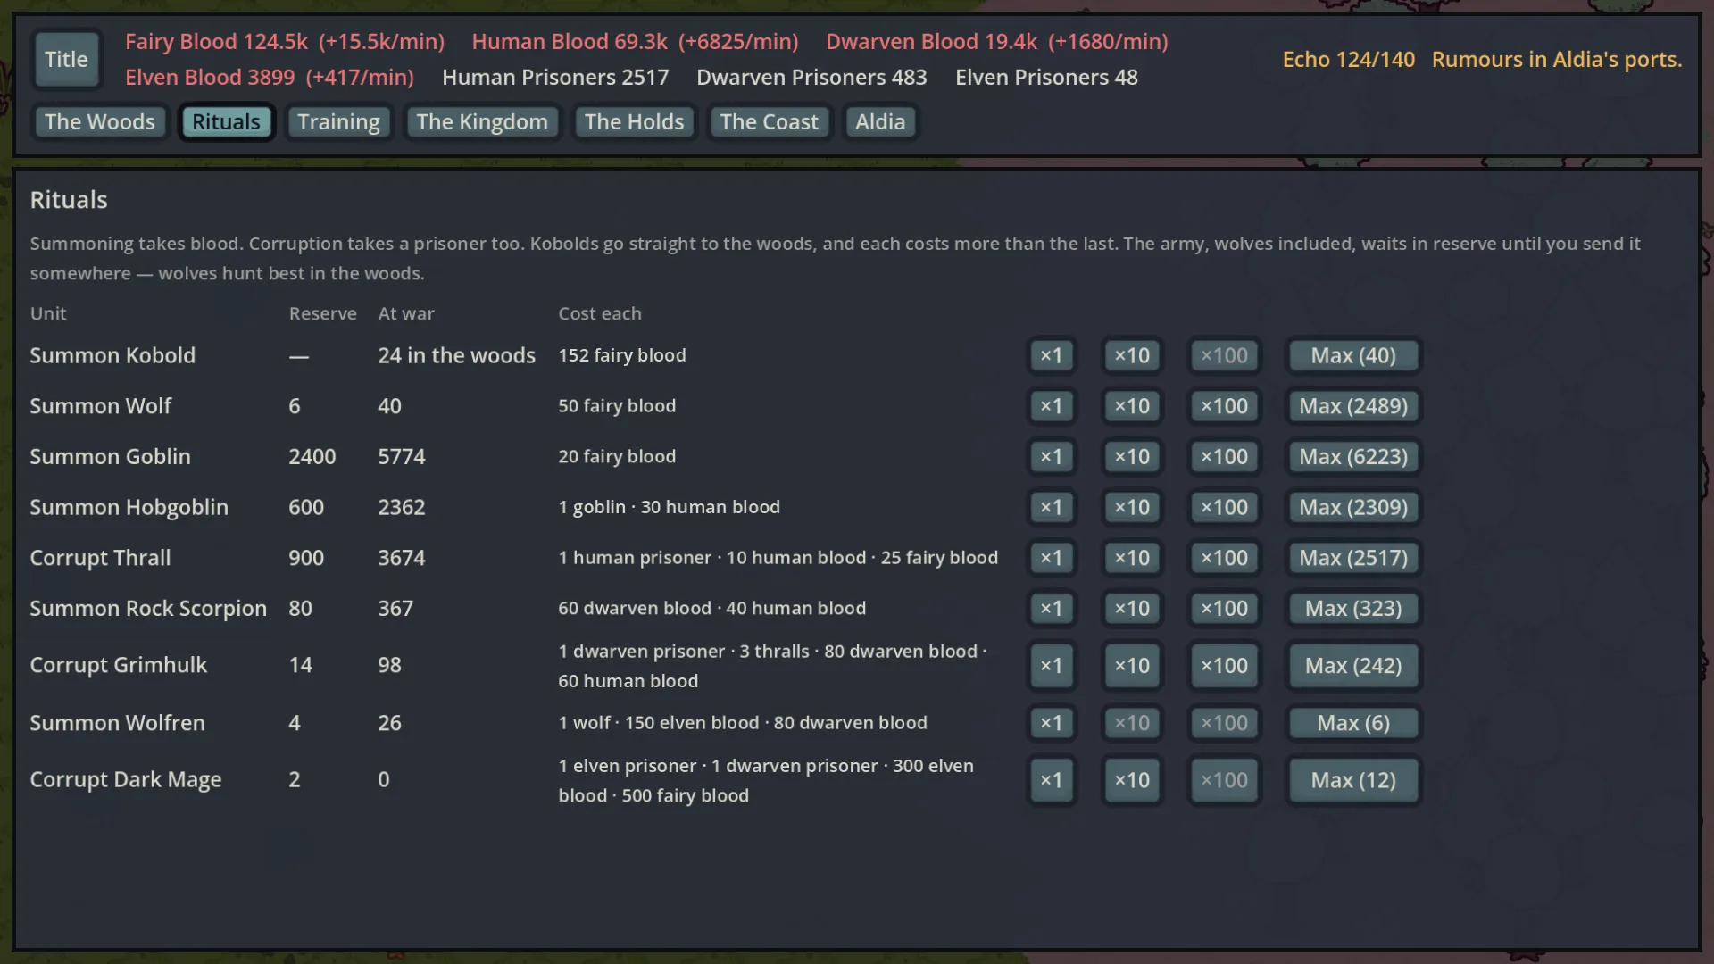Open the Title button
Image resolution: width=1714 pixels, height=964 pixels.
point(66,60)
